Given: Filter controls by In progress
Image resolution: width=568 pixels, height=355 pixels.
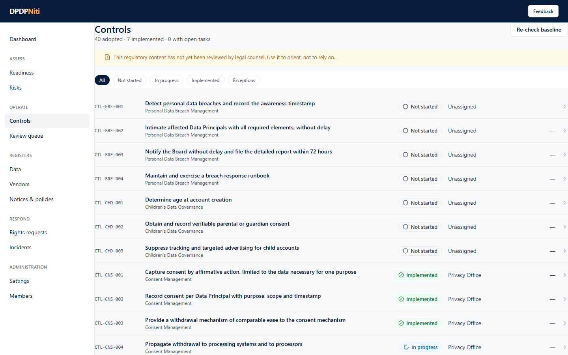Looking at the screenshot, I should pos(166,80).
